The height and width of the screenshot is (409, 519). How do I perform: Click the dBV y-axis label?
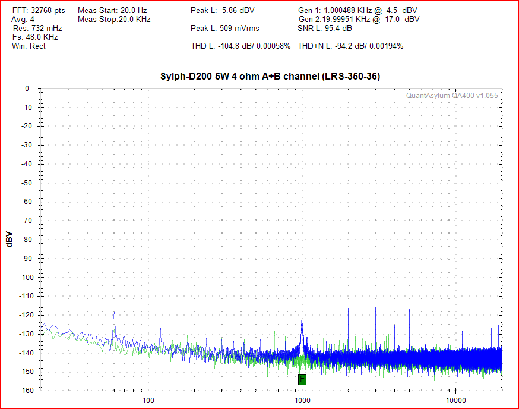tap(9, 240)
